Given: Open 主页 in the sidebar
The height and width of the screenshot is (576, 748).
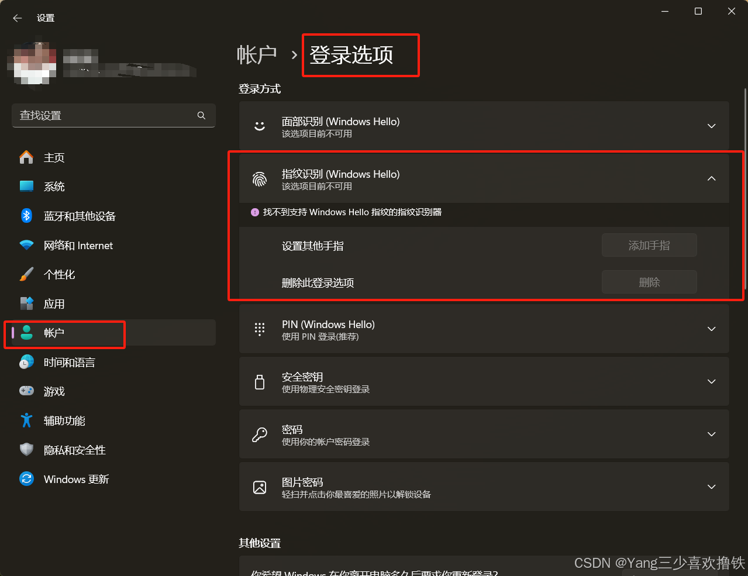Looking at the screenshot, I should (113, 157).
